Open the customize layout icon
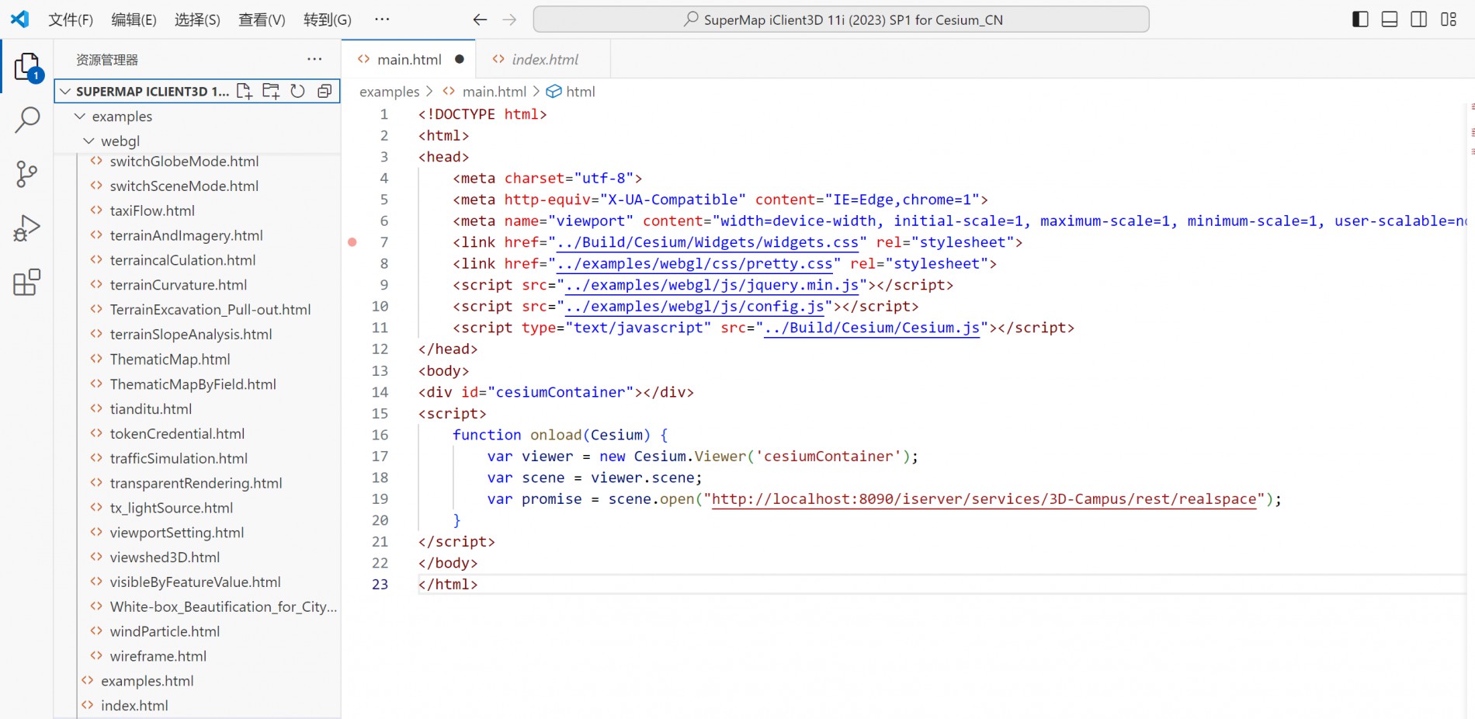The width and height of the screenshot is (1475, 719). click(1449, 19)
